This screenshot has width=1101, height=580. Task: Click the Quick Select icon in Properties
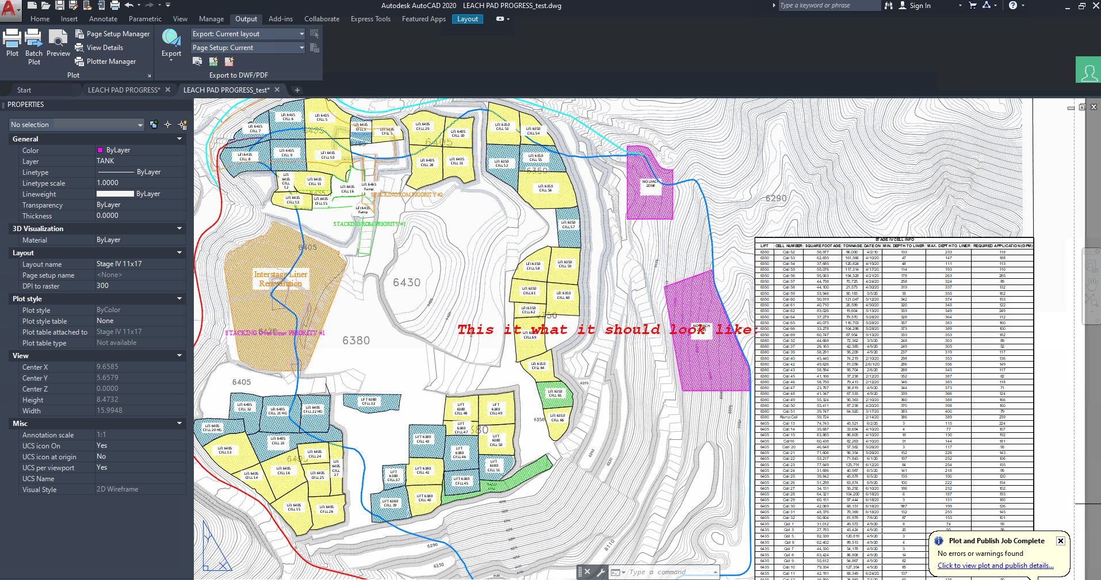(182, 125)
